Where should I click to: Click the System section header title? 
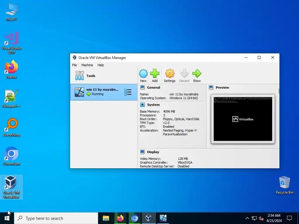pos(153,105)
